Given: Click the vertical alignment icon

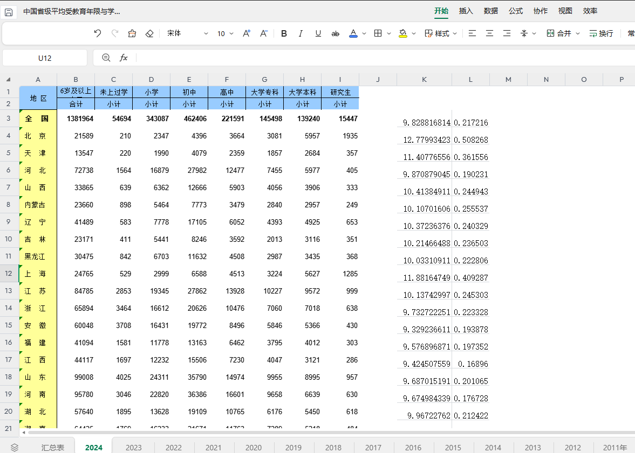Looking at the screenshot, I should [524, 33].
